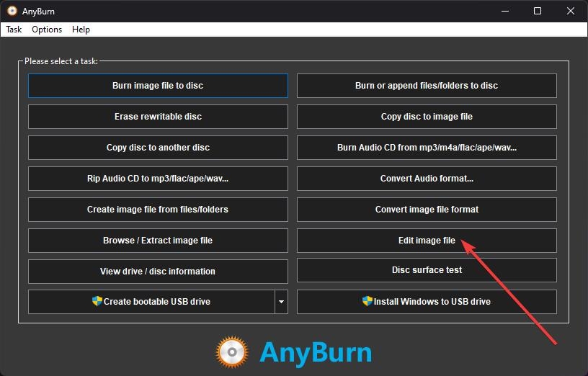This screenshot has width=588, height=376.
Task: Start the Disc surface test
Action: coord(427,270)
